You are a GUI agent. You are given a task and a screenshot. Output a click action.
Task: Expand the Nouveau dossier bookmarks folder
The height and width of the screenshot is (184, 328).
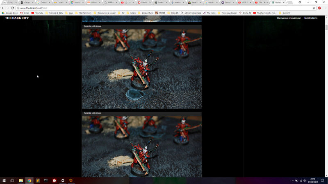pyautogui.click(x=228, y=13)
